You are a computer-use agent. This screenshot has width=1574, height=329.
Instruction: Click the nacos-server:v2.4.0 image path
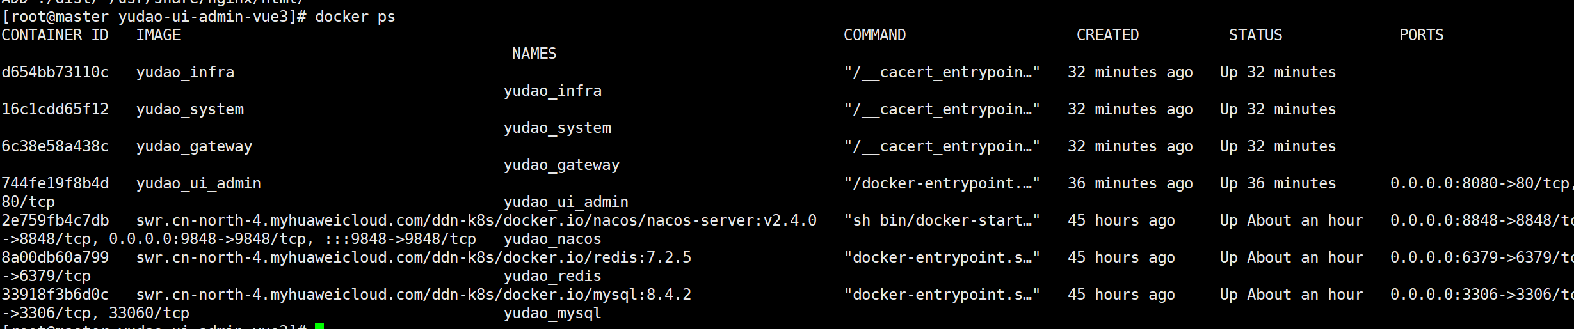[x=476, y=220]
